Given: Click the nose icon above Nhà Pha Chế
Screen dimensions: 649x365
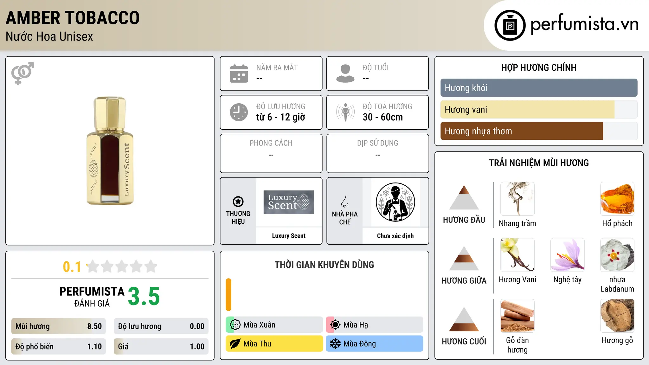Looking at the screenshot, I should pyautogui.click(x=345, y=202).
